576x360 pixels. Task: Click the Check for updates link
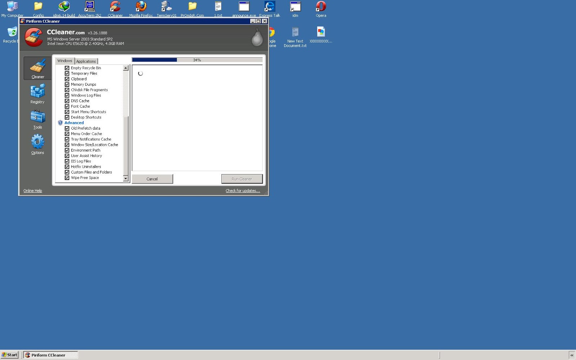[x=243, y=191]
